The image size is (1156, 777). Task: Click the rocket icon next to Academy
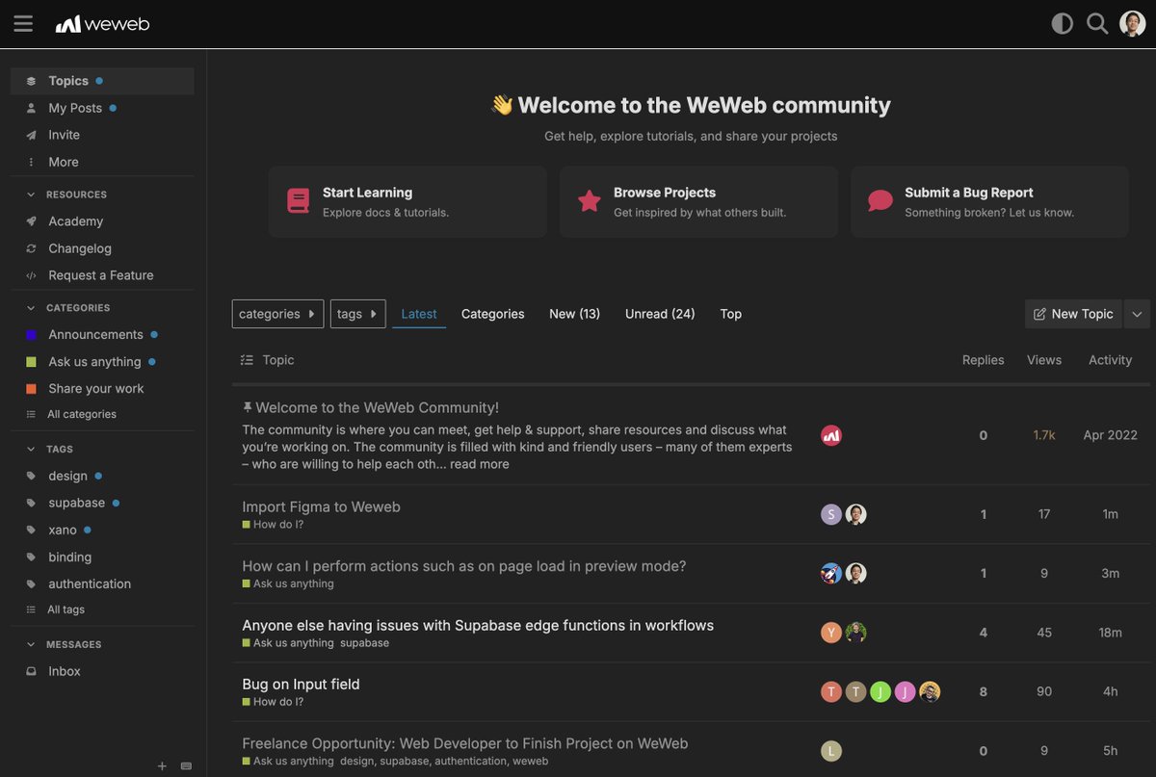coord(31,221)
